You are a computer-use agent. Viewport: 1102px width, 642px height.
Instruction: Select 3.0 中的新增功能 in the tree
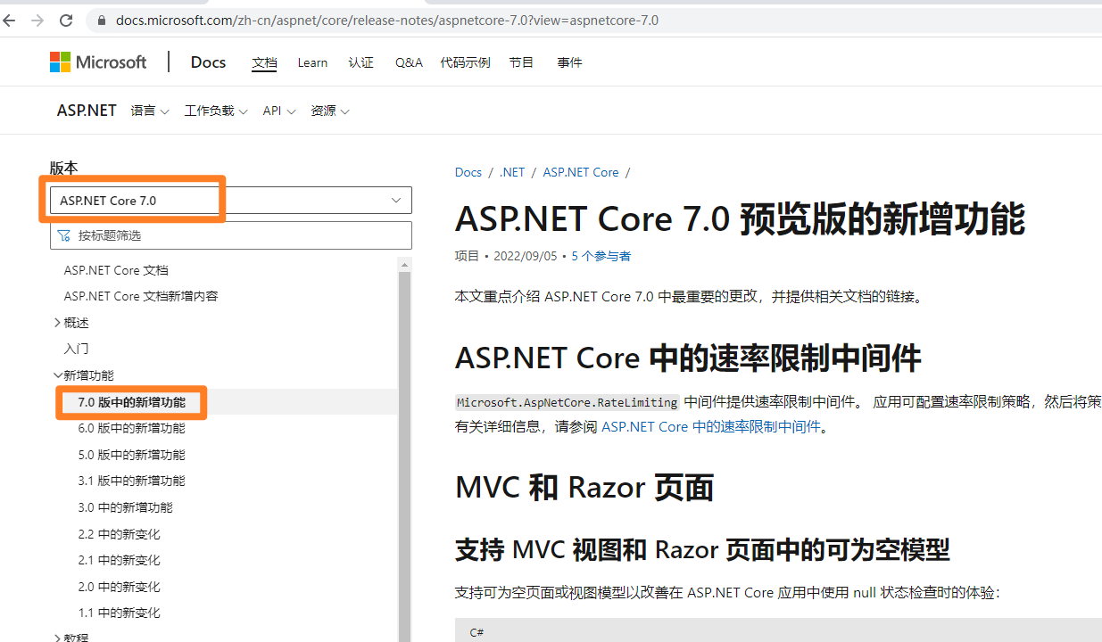[x=126, y=507]
